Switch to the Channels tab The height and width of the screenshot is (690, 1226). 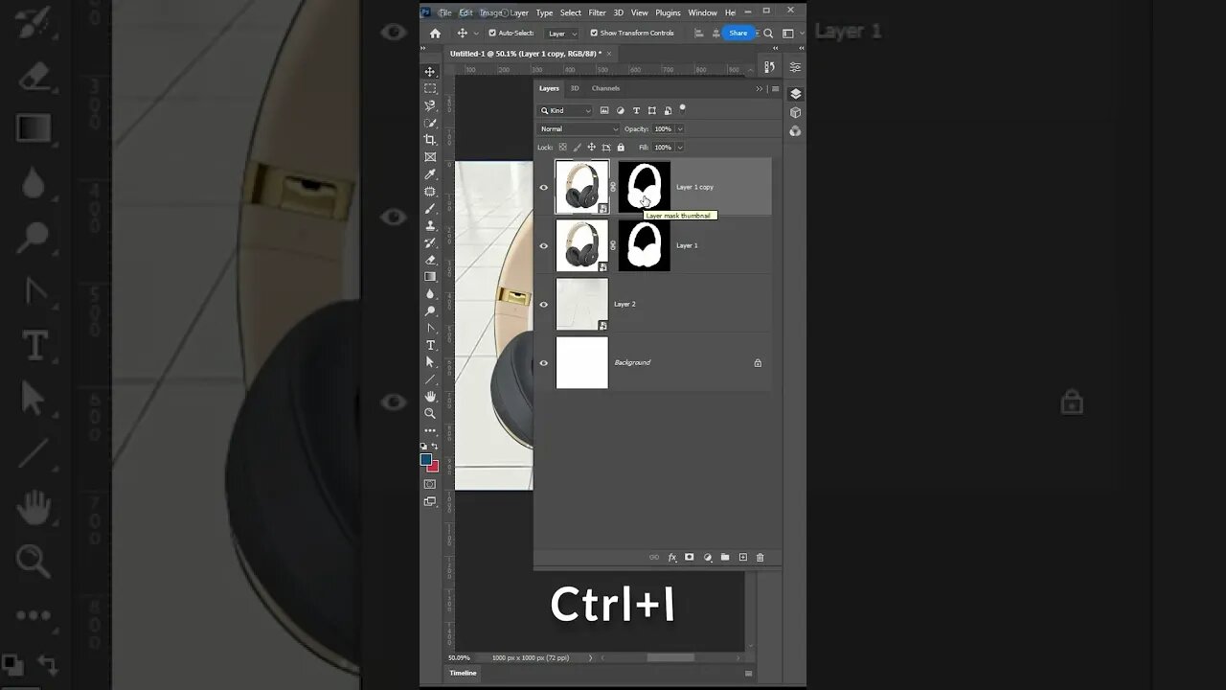pyautogui.click(x=605, y=88)
